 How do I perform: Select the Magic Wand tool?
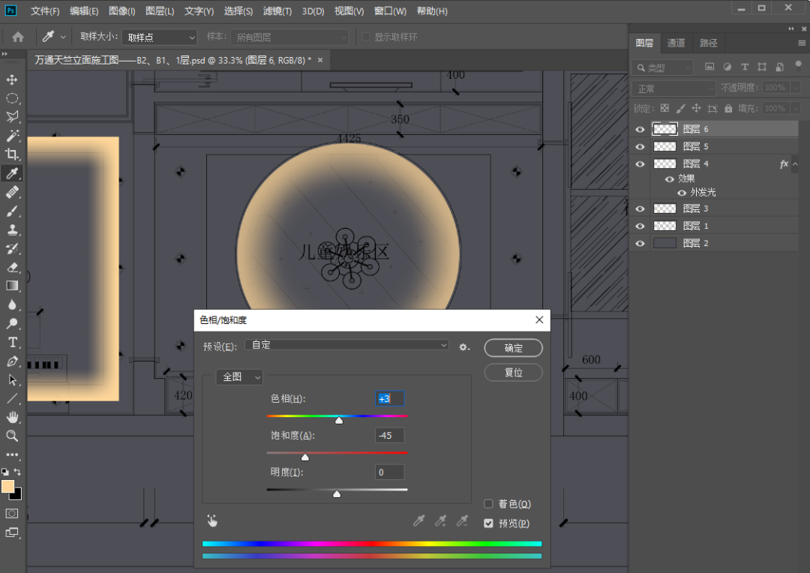click(x=12, y=135)
